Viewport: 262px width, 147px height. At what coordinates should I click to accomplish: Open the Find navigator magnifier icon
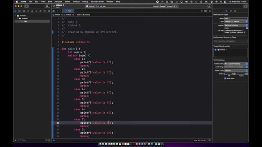point(28,11)
